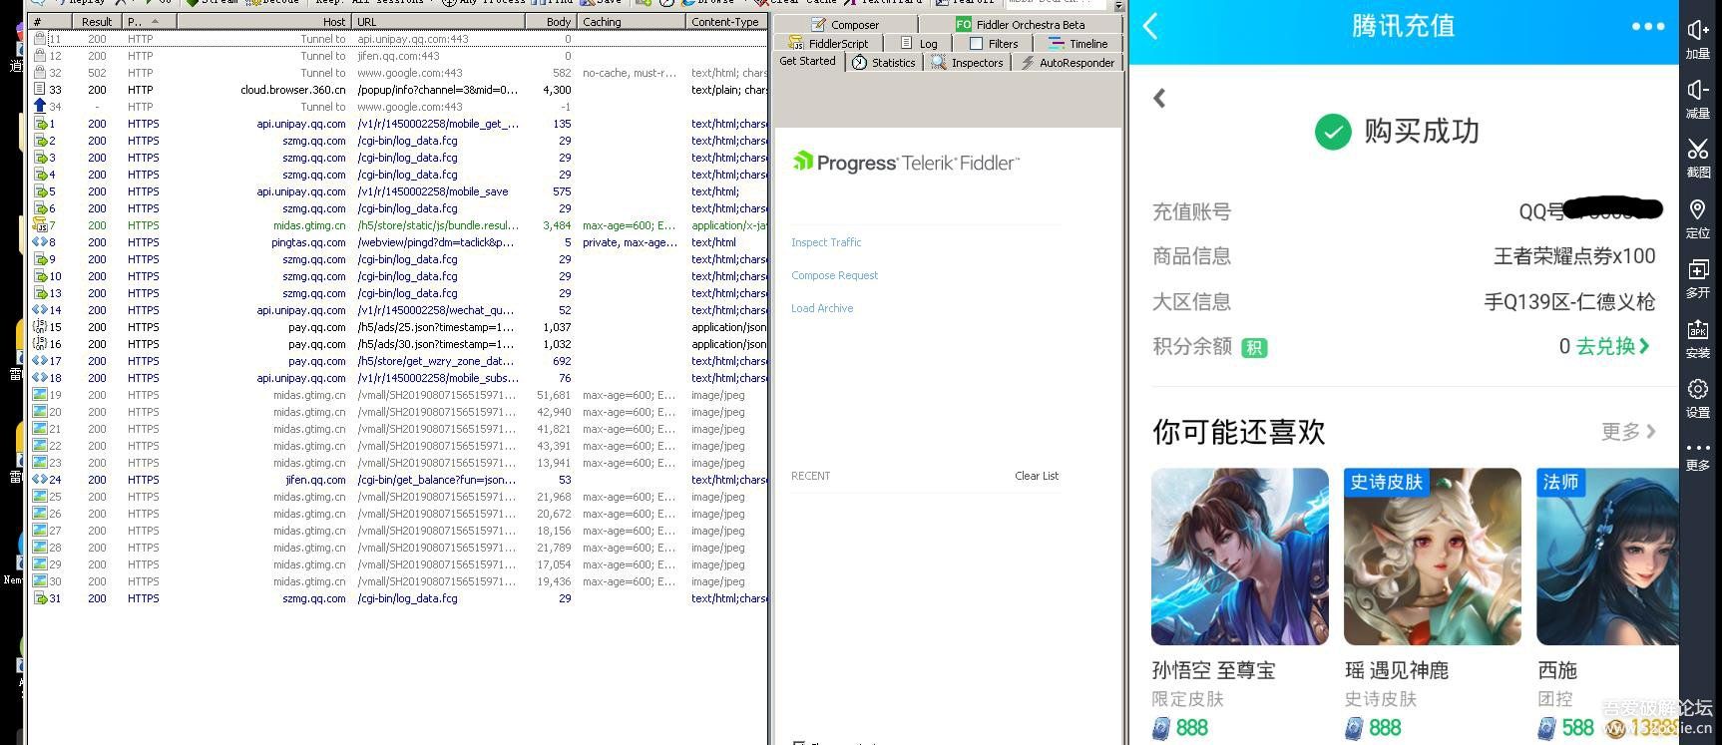Open the Filters tab
The width and height of the screenshot is (1722, 745).
pos(994,44)
